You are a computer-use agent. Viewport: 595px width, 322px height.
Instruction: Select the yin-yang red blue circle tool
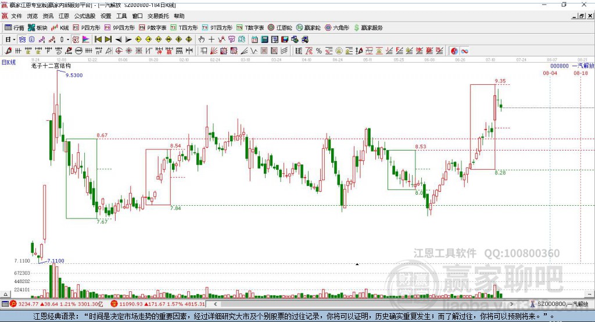click(x=454, y=51)
